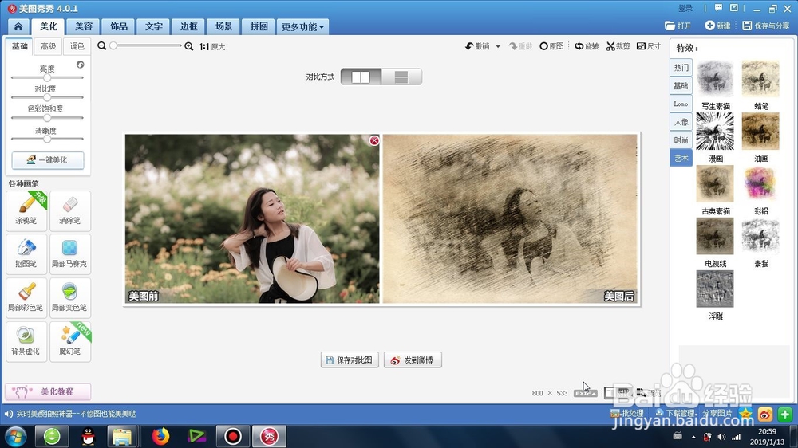This screenshot has width=798, height=448.
Task: Open the 背景虚化 background blur tool
Action: (26, 341)
